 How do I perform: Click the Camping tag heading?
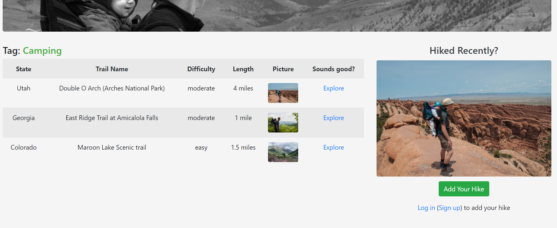click(x=42, y=51)
